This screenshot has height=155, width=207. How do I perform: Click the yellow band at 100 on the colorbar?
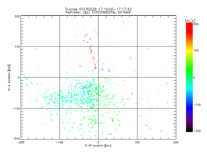tap(189, 50)
